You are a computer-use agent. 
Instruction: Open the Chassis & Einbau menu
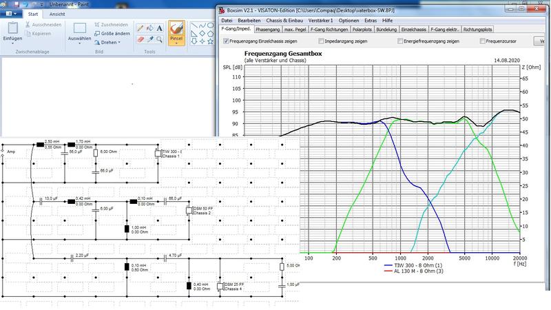[285, 21]
